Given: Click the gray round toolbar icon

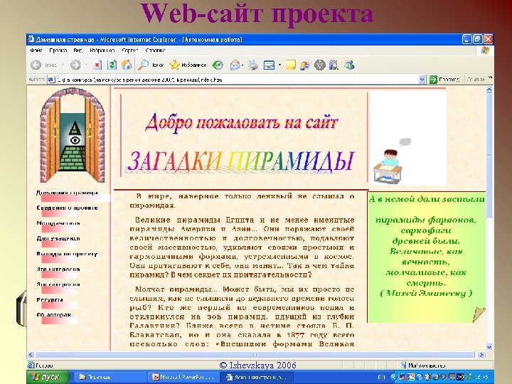Looking at the screenshot, I should (320, 65).
